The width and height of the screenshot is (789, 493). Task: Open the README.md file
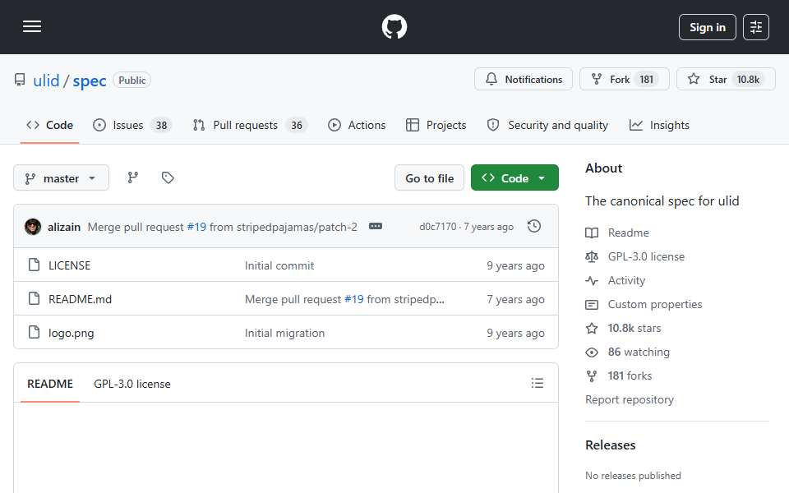(80, 299)
